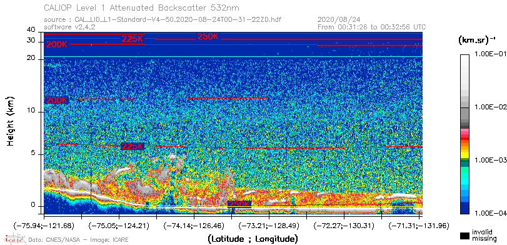Click the '225K' isotherm label near 6 km

(133, 146)
